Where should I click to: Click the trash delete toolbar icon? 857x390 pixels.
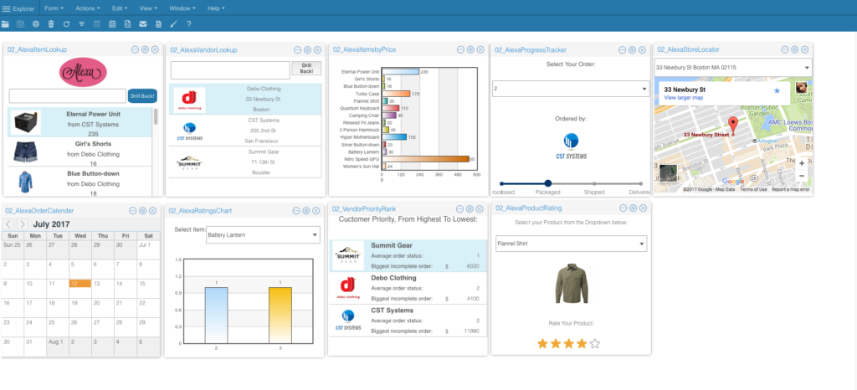[51, 24]
